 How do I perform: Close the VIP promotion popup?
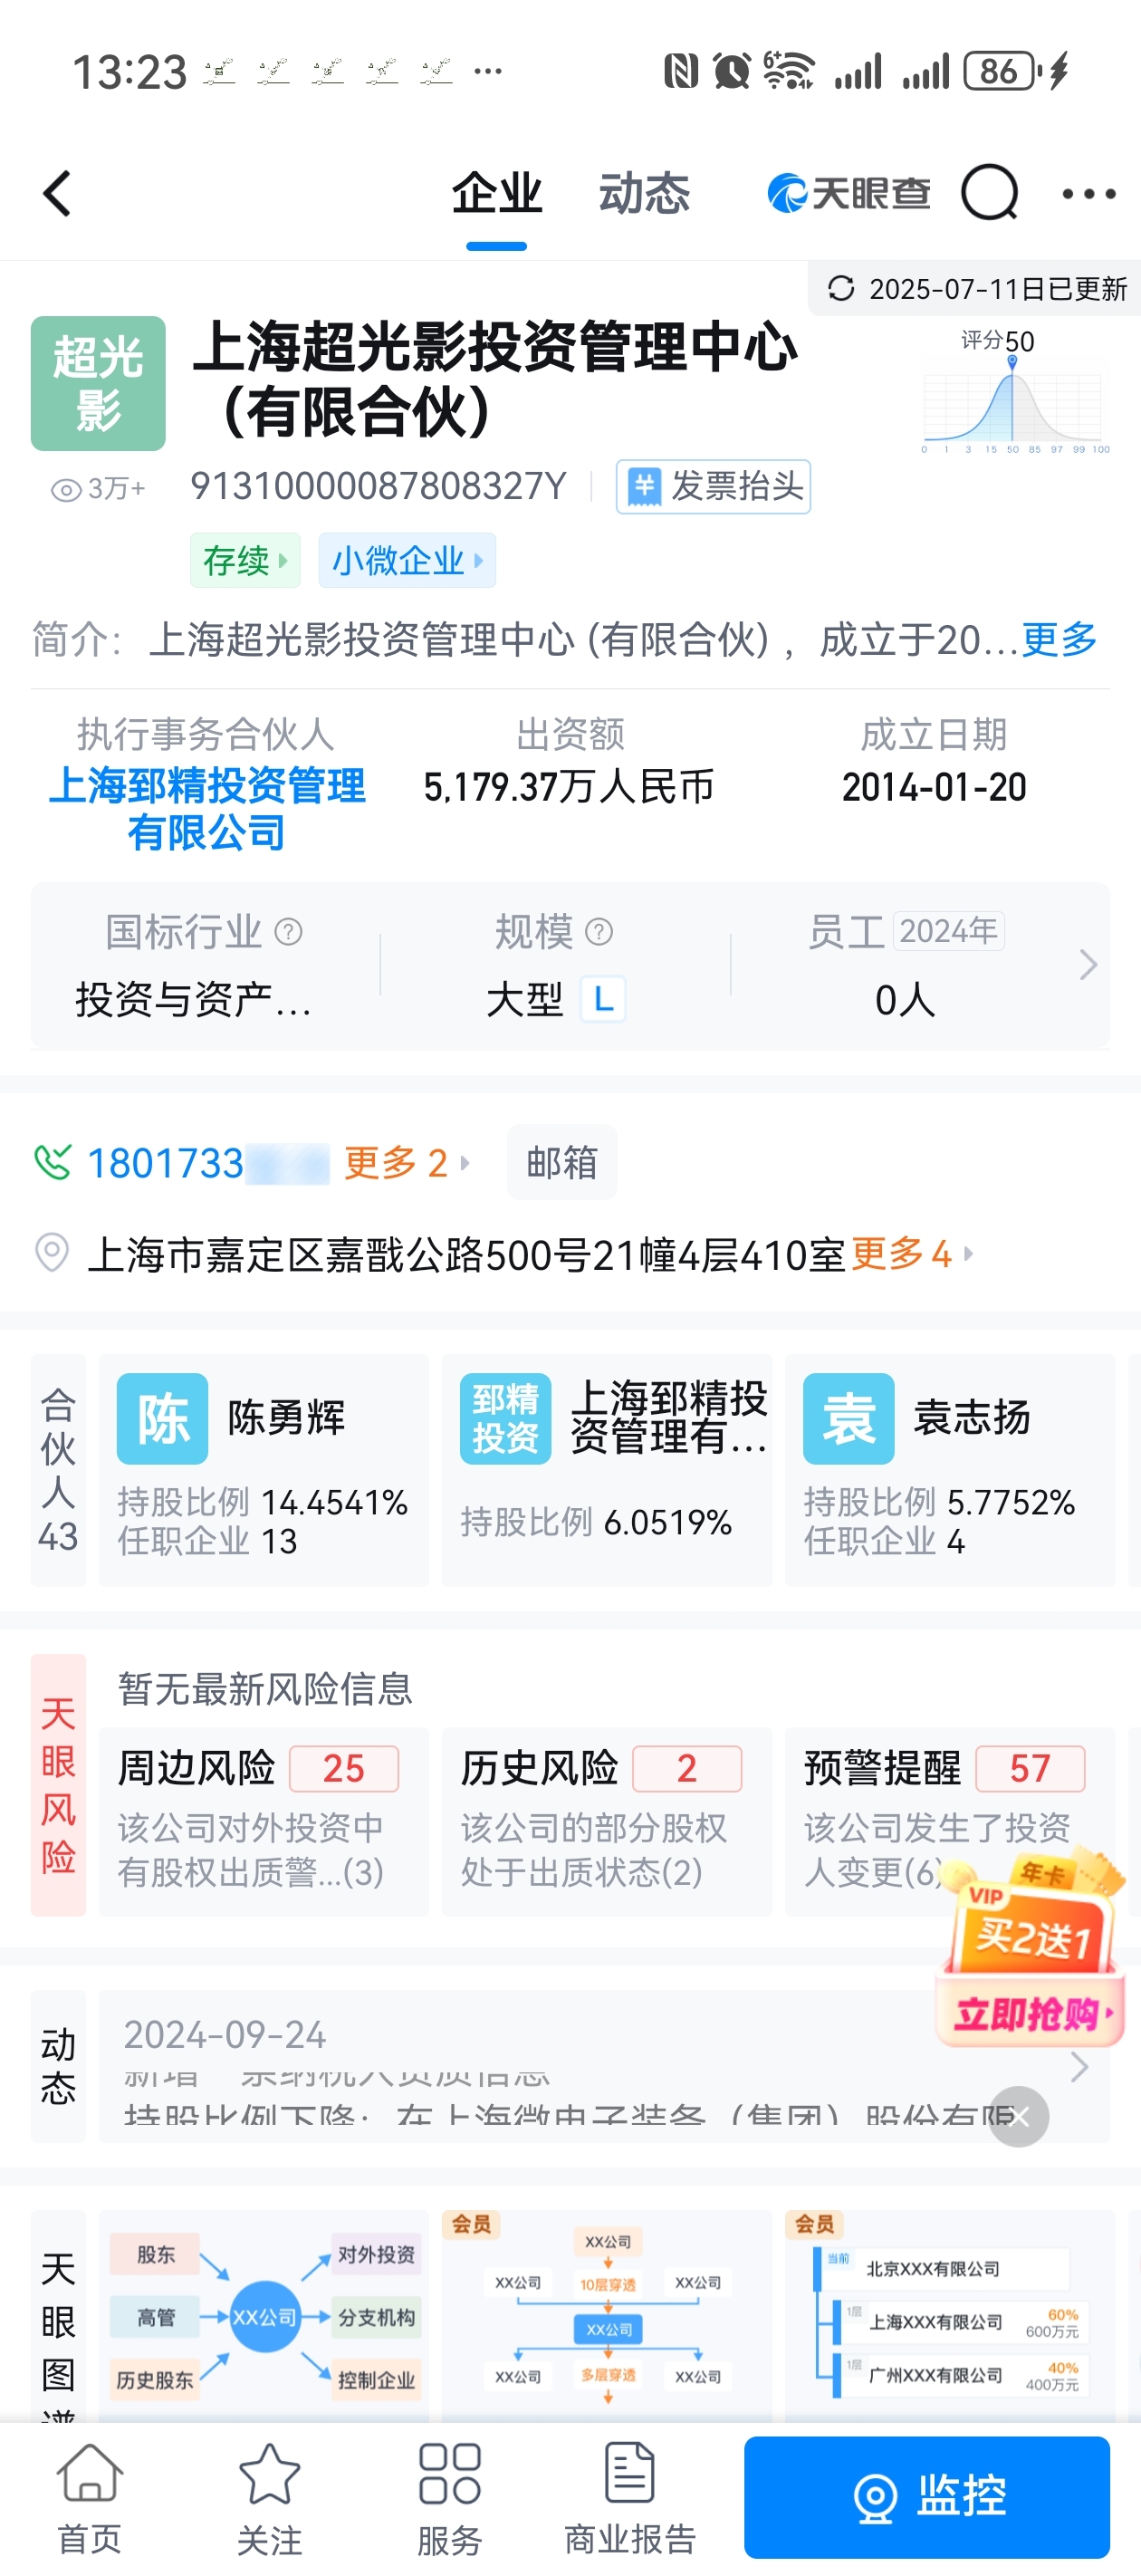(x=1018, y=2116)
